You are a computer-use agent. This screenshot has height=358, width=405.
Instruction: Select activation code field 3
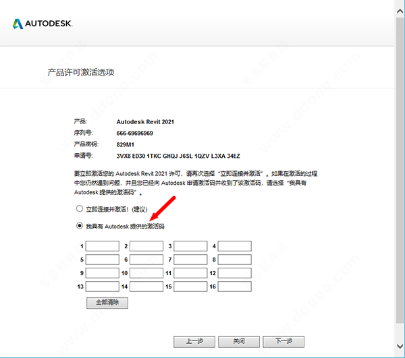coord(190,246)
